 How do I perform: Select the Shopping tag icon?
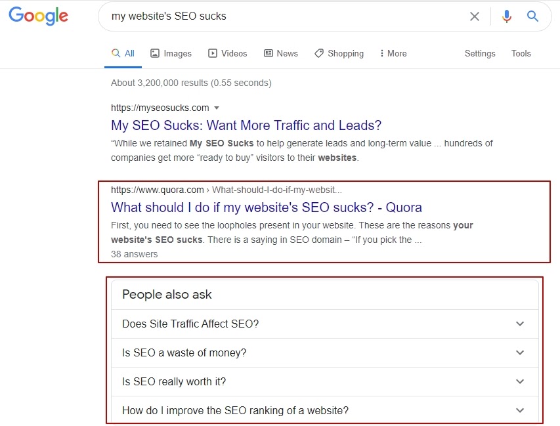(x=319, y=53)
